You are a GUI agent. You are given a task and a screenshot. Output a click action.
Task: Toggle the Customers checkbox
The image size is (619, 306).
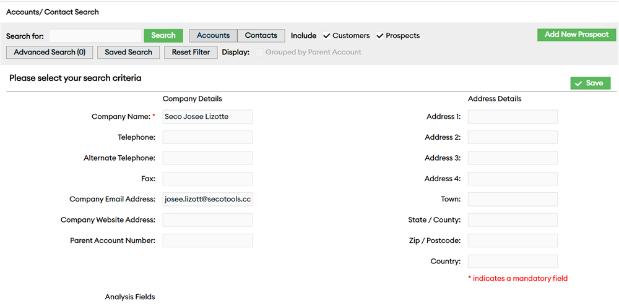click(x=327, y=36)
